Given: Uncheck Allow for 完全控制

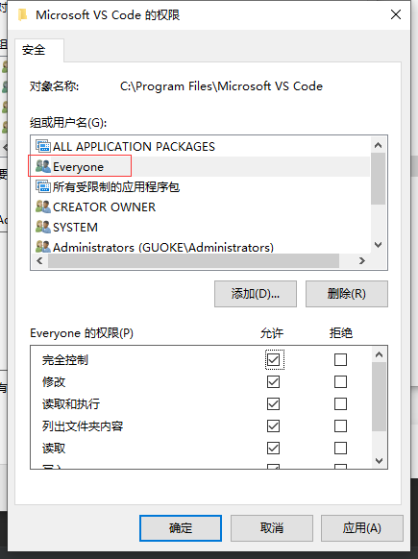Looking at the screenshot, I should [x=274, y=360].
